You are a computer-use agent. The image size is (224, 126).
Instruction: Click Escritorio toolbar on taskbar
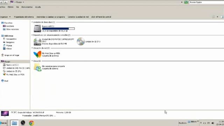coord(183,123)
